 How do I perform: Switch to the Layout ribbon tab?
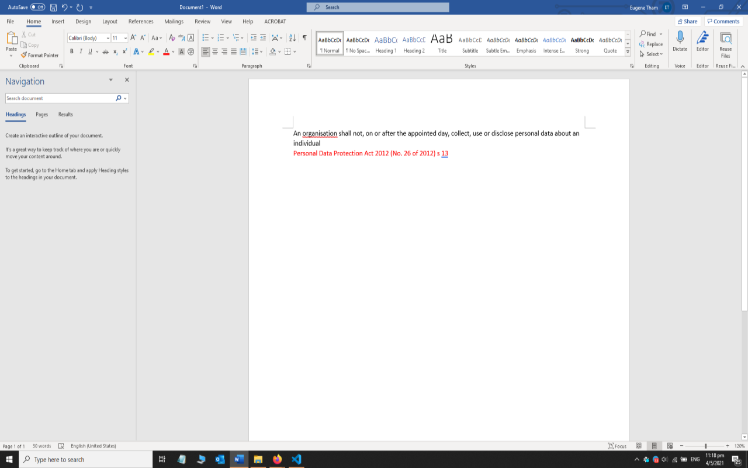[x=110, y=21]
